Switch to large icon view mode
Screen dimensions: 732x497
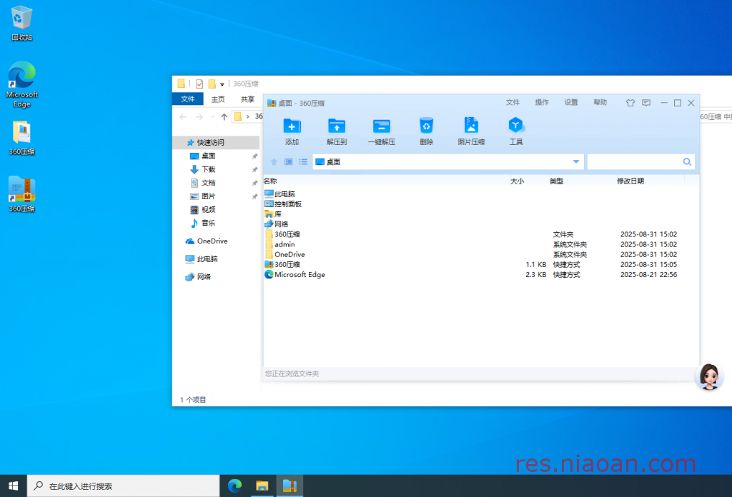click(x=289, y=162)
